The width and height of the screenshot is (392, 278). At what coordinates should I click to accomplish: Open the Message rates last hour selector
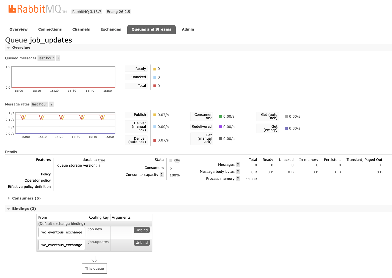point(39,104)
